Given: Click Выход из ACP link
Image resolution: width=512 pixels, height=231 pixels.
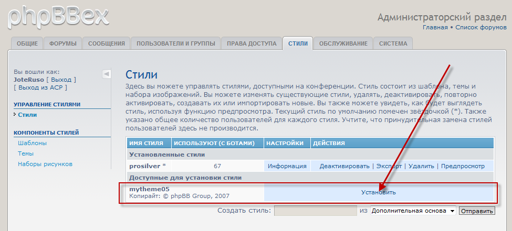Looking at the screenshot, I should pyautogui.click(x=38, y=87).
